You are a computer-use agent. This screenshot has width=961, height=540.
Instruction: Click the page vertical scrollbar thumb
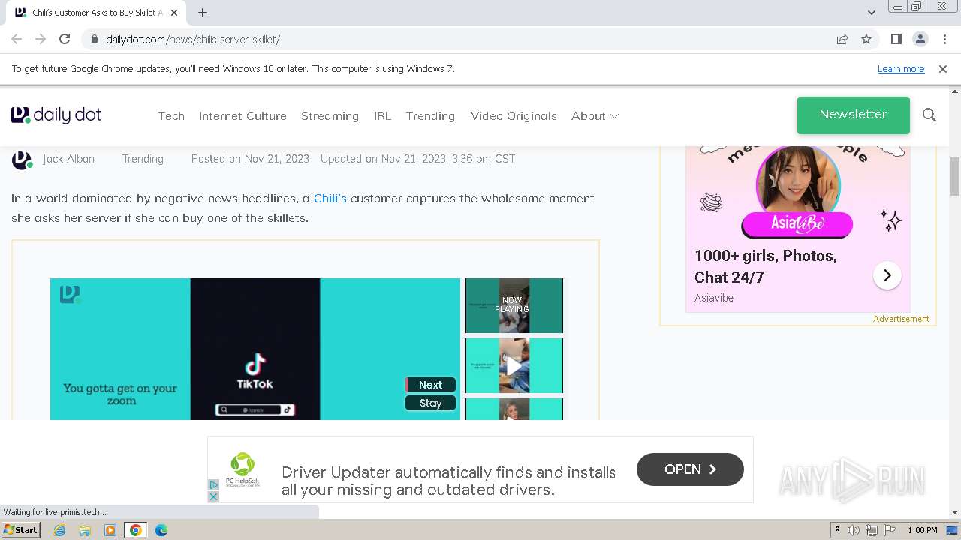tap(954, 176)
